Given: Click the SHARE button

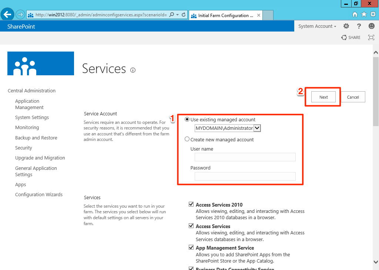Looking at the screenshot, I should point(351,37).
